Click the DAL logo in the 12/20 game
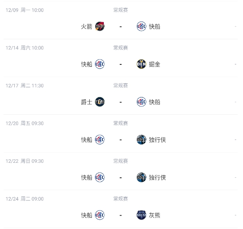 (x=141, y=139)
